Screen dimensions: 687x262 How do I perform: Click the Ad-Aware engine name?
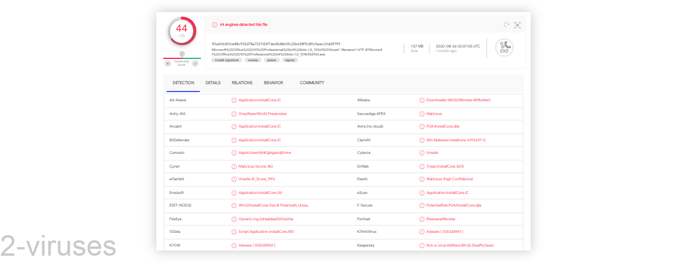pos(178,100)
